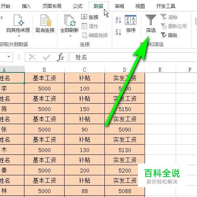
Task: Sort ascending with the A-Z icon
Action: pos(118,20)
